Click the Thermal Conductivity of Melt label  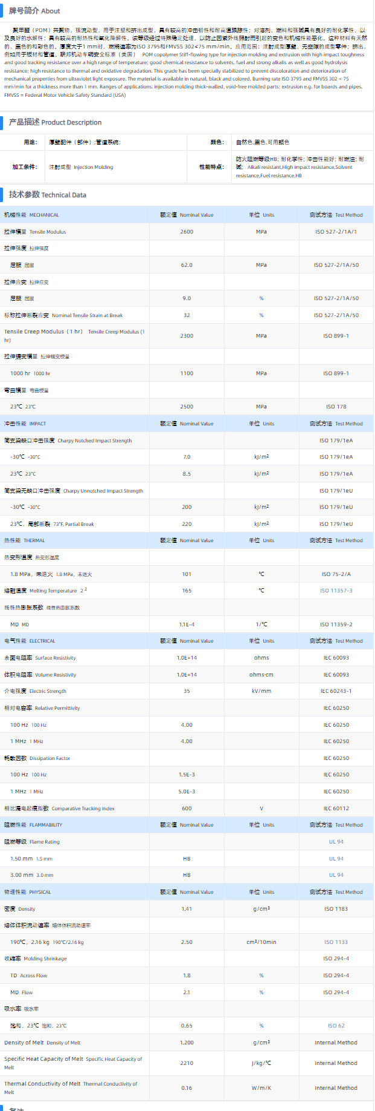click(71, 1087)
